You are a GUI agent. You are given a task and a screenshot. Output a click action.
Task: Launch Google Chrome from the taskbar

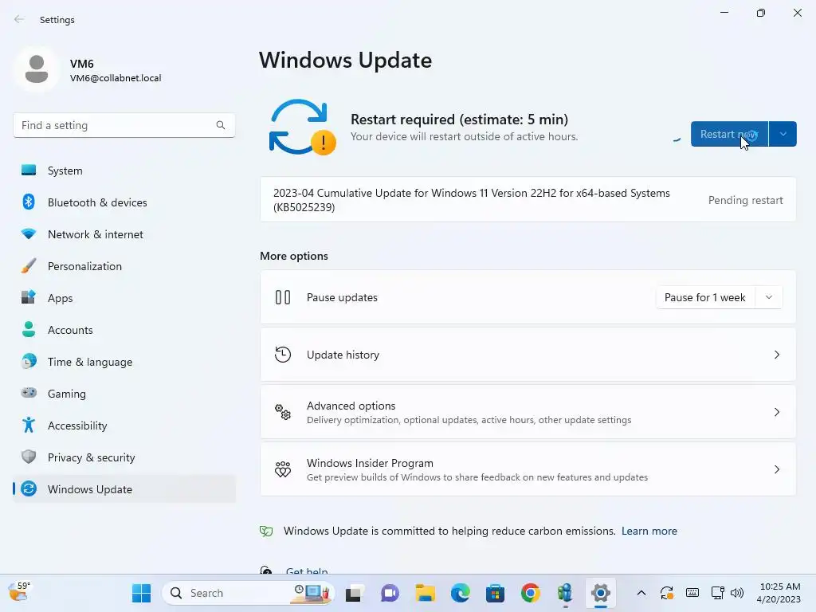tap(530, 593)
